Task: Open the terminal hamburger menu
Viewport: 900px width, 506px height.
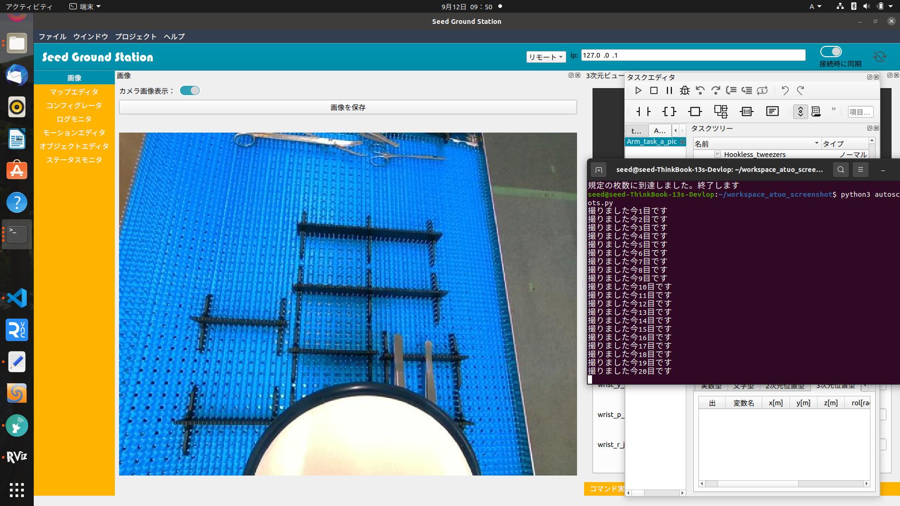Action: point(861,170)
